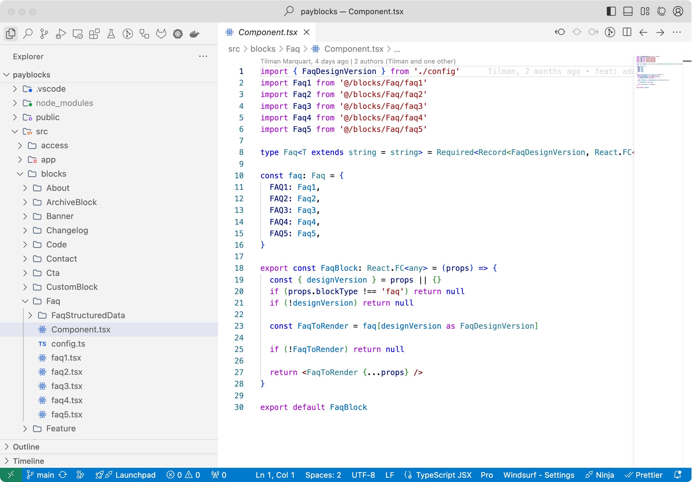Select Component.tsx in the file tree
The image size is (692, 482).
[x=109, y=329]
